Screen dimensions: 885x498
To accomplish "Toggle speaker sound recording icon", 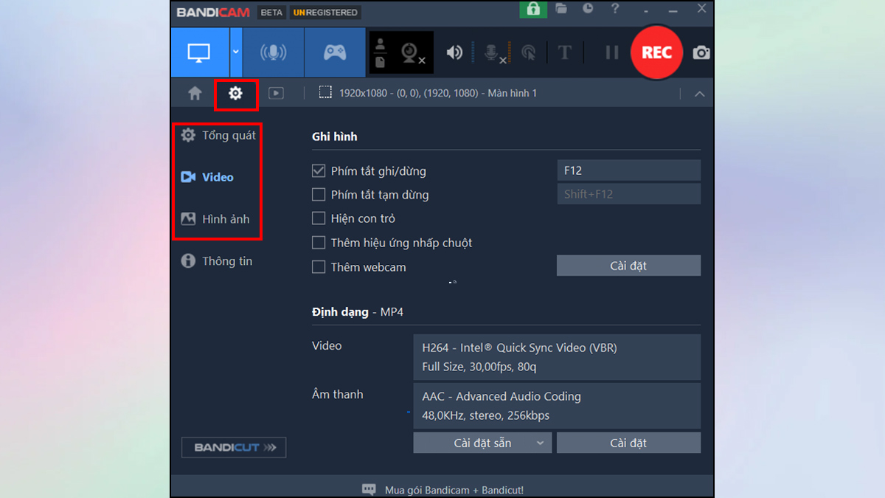I will click(455, 52).
